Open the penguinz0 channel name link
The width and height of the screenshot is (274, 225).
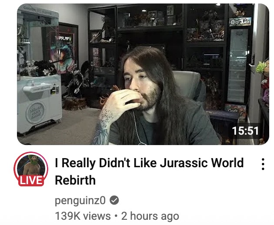[x=80, y=200]
